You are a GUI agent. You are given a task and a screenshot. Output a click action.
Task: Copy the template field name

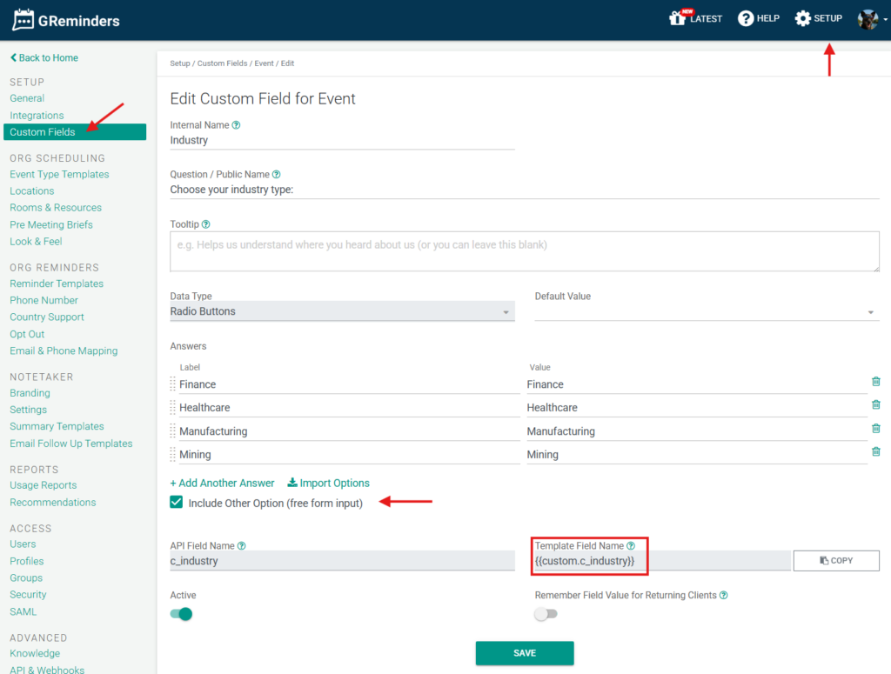point(836,561)
